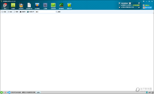Open the Toolbox (工具箱) icon

click(x=45, y=6)
